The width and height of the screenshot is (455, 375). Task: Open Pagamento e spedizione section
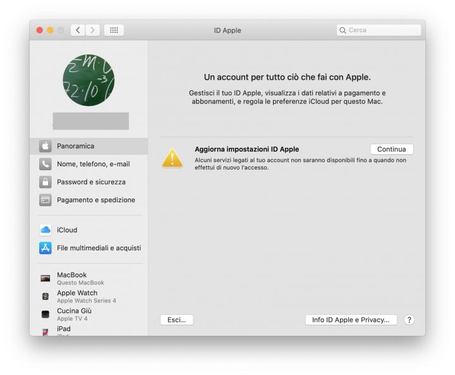click(x=89, y=200)
